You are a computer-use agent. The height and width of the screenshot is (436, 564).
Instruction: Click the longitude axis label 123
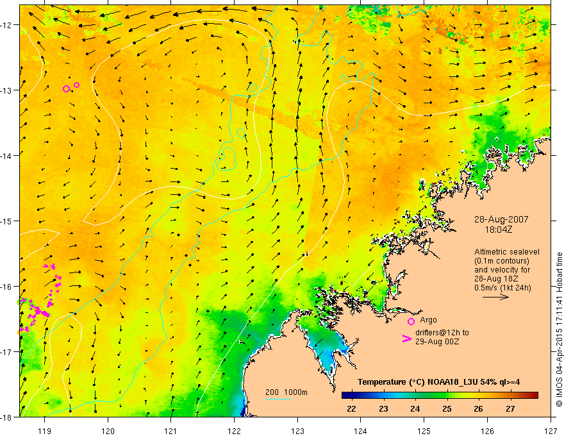pos(297,431)
